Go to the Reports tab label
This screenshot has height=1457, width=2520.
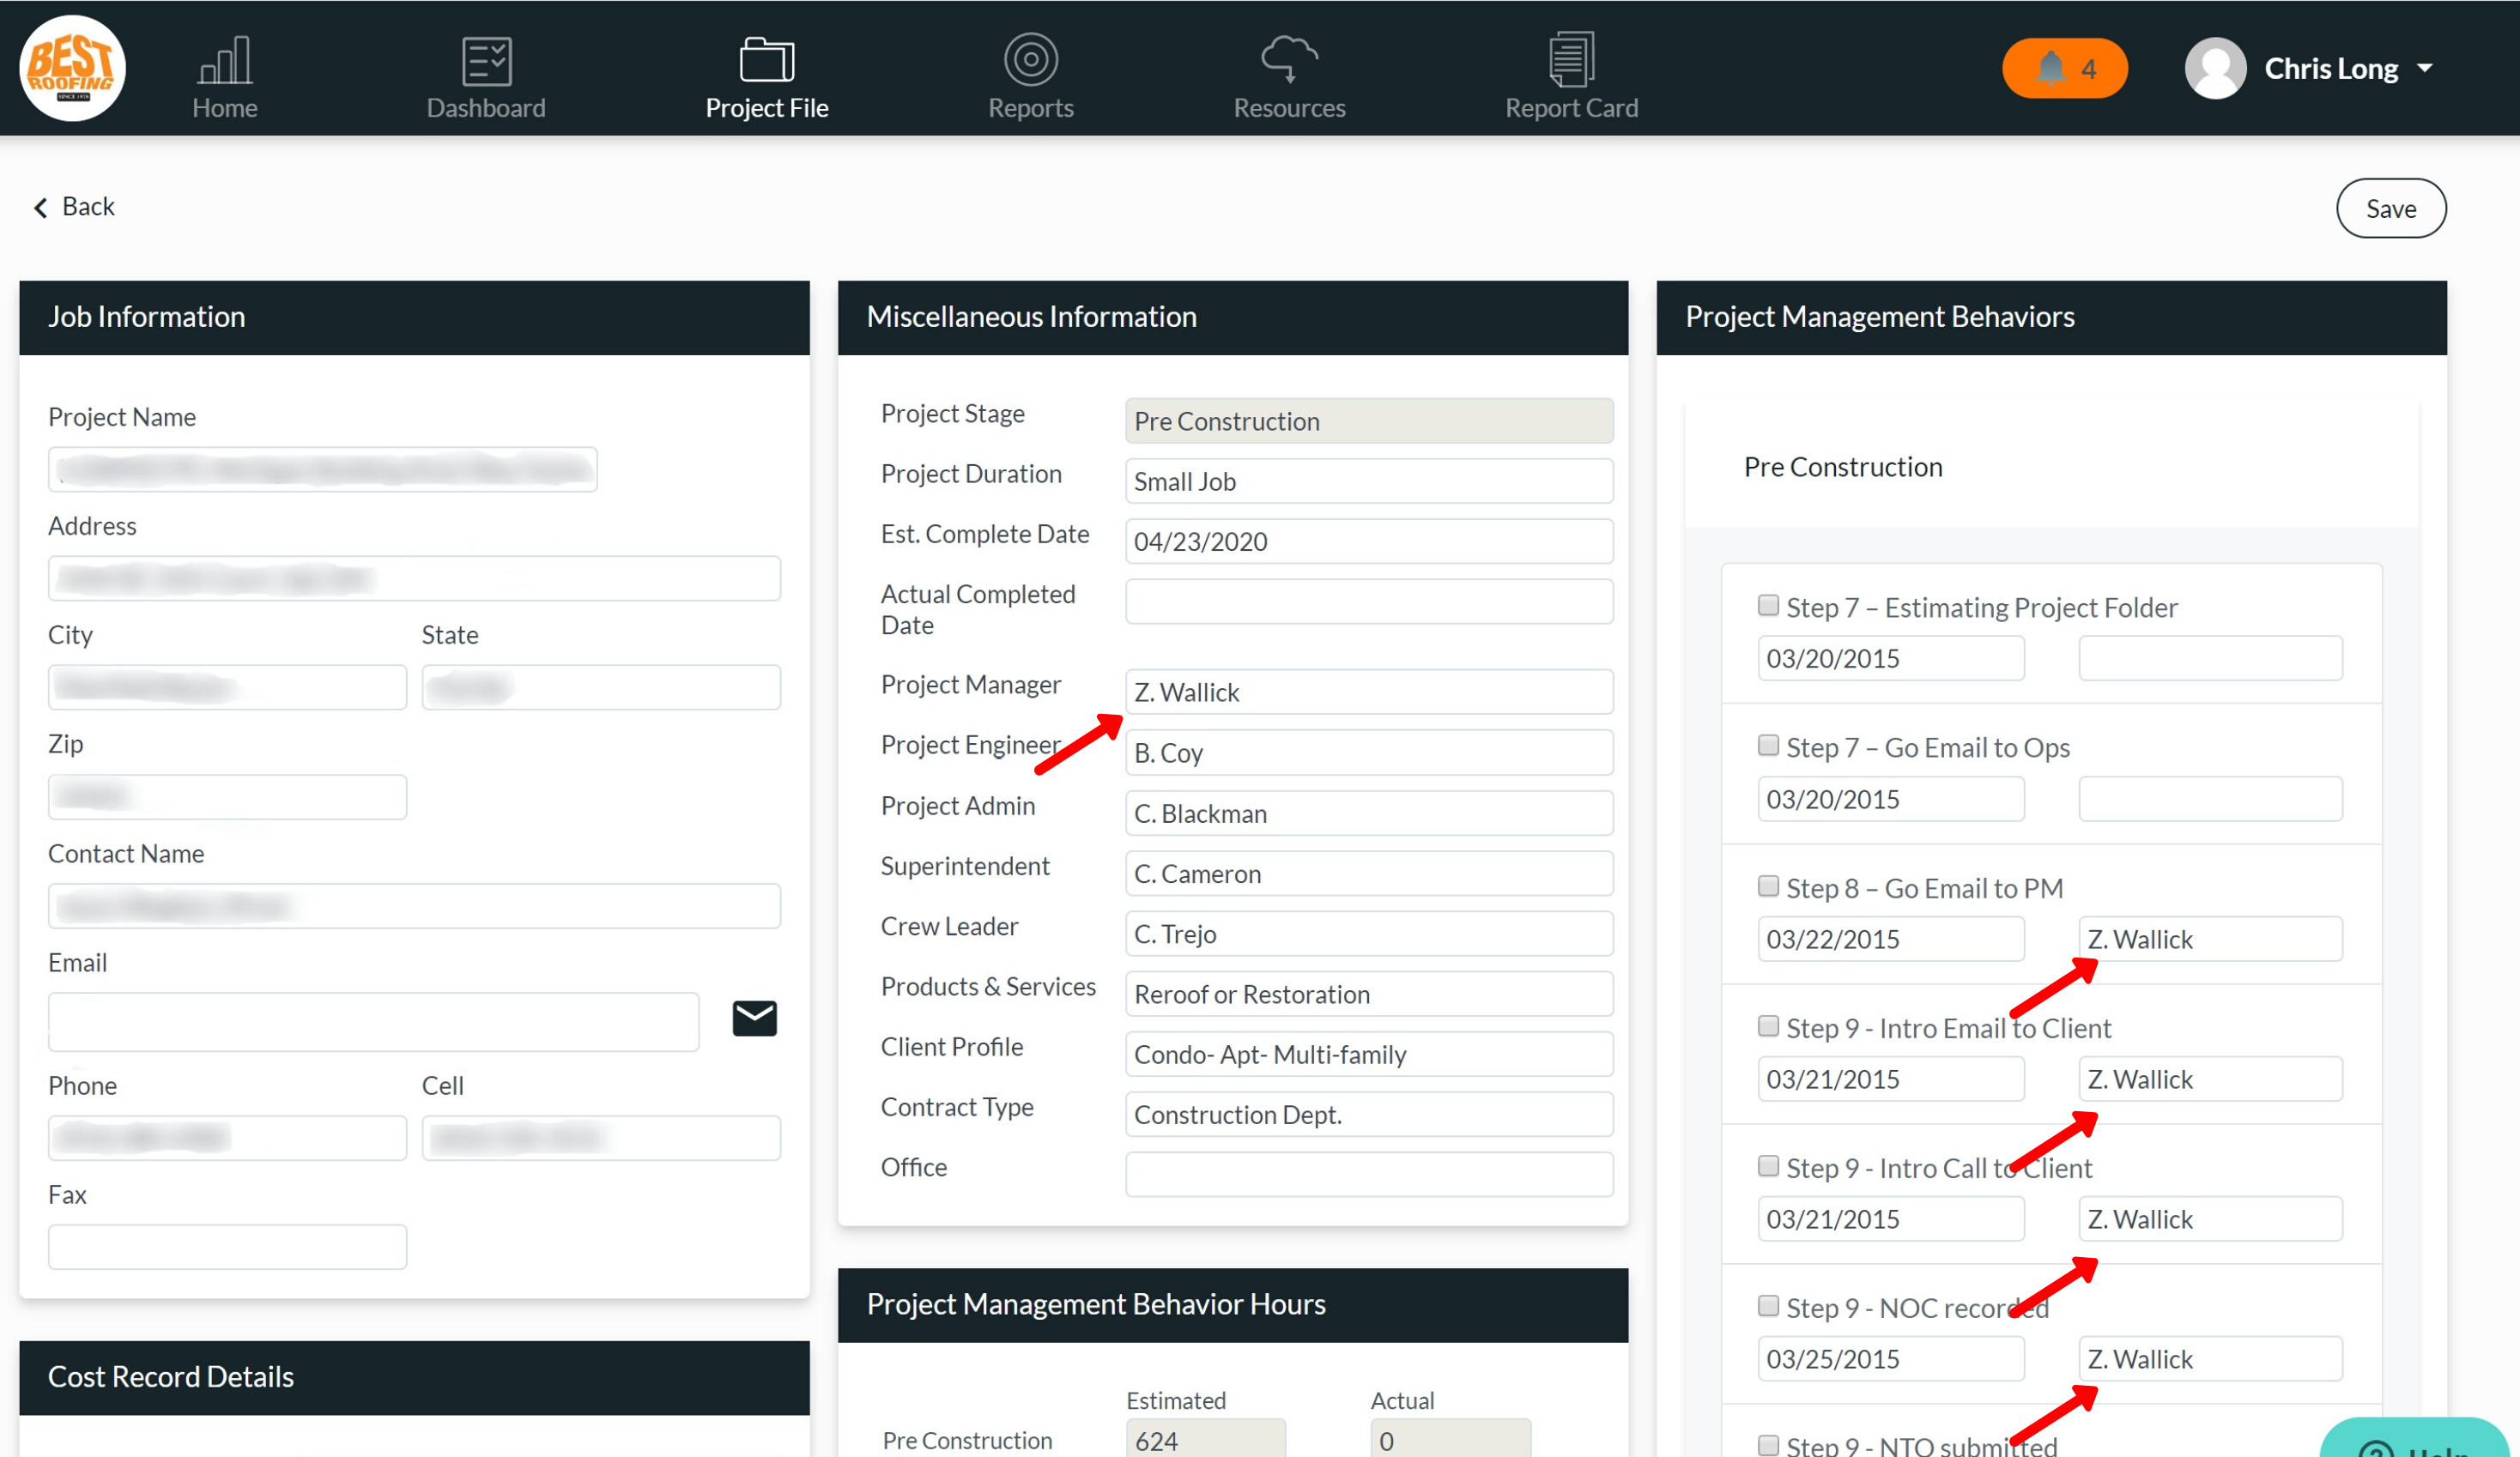1031,108
